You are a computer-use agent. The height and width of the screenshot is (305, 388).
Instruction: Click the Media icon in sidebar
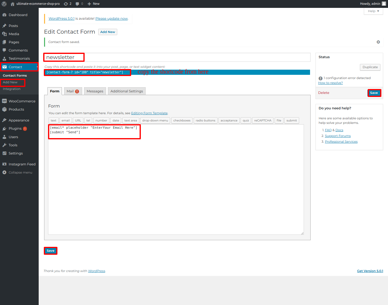[x=5, y=34]
